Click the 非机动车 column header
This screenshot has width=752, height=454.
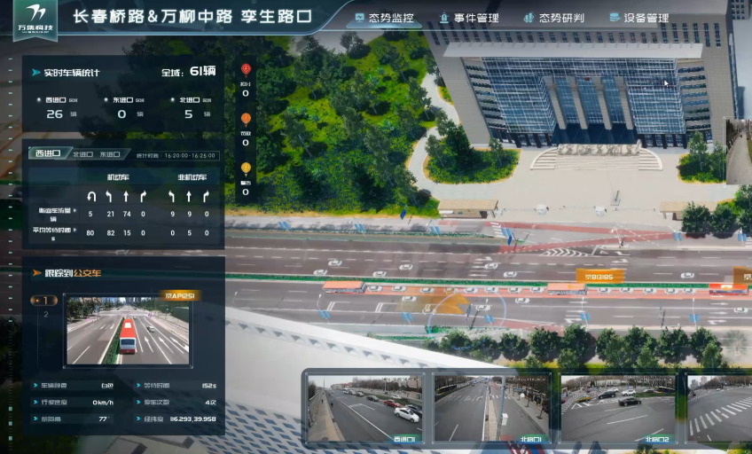pos(192,177)
